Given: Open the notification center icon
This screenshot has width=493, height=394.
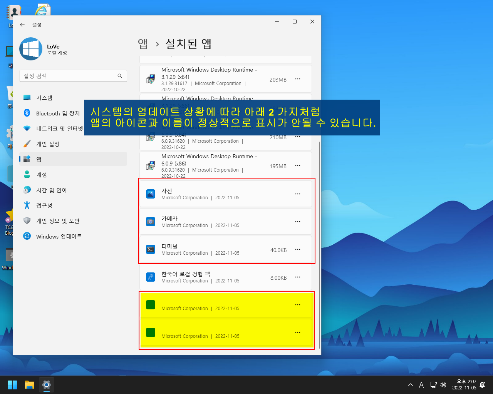Looking at the screenshot, I should point(483,385).
